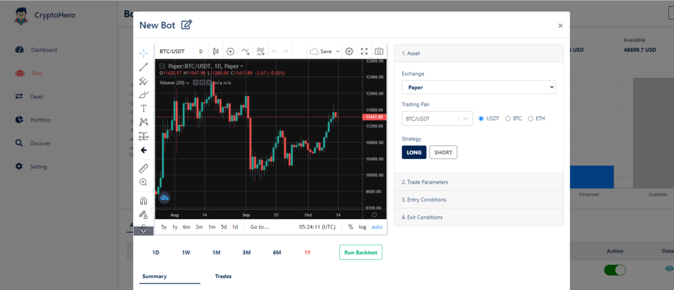Open indicator templates icon
This screenshot has height=290, width=674.
pos(261,51)
